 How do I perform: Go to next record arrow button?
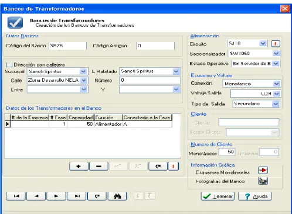[x=56, y=196]
